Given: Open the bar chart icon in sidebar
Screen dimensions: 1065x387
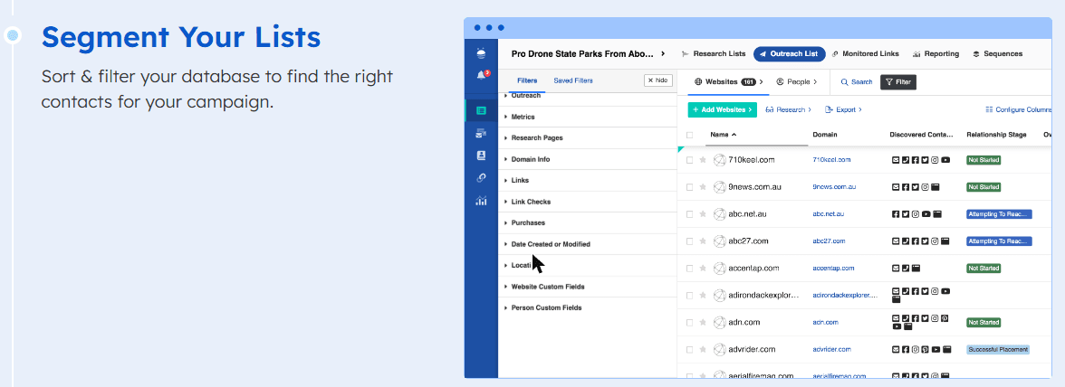Looking at the screenshot, I should 482,201.
